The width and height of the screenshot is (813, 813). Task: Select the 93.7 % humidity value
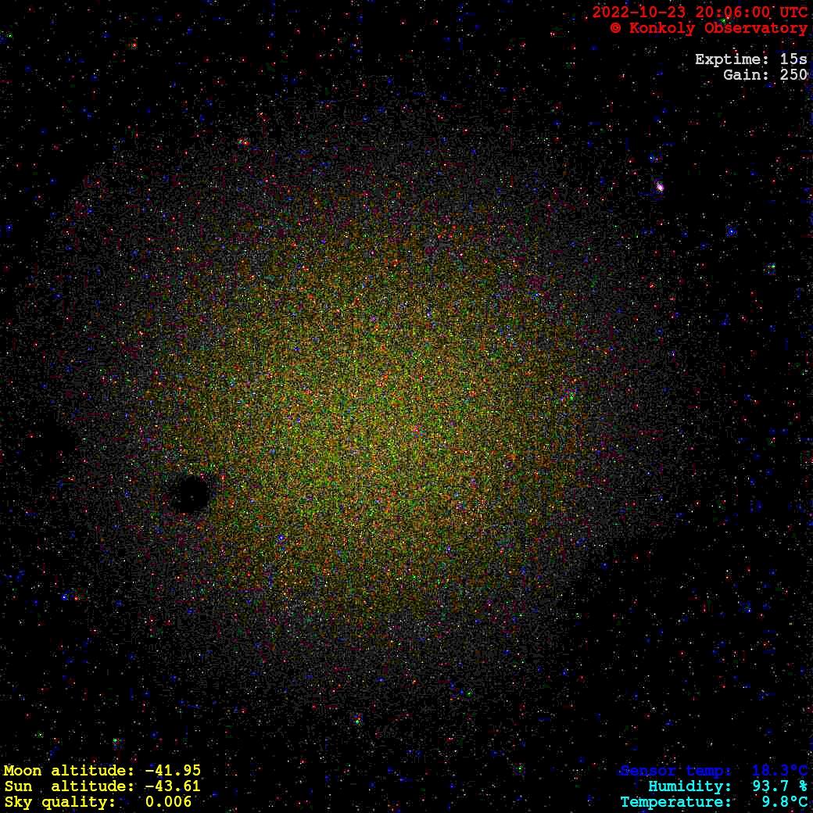coord(779,786)
